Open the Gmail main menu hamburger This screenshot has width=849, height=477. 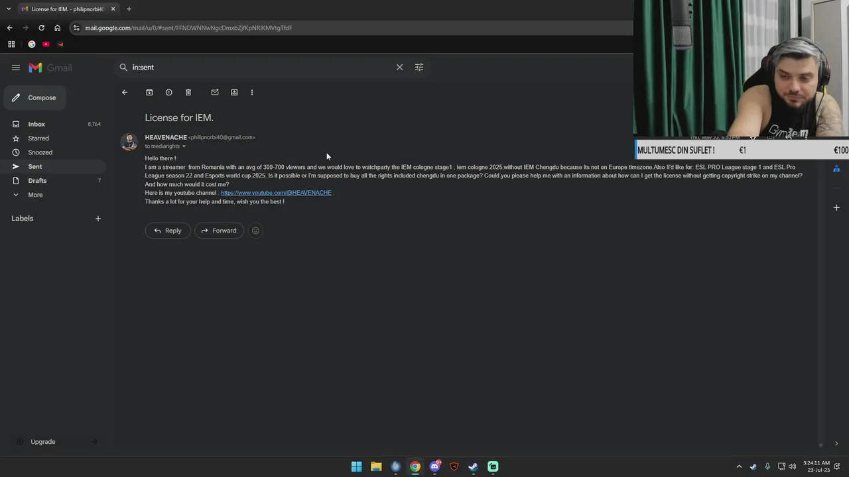(x=16, y=68)
